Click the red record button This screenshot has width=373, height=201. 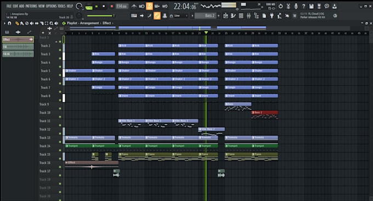(111, 7)
